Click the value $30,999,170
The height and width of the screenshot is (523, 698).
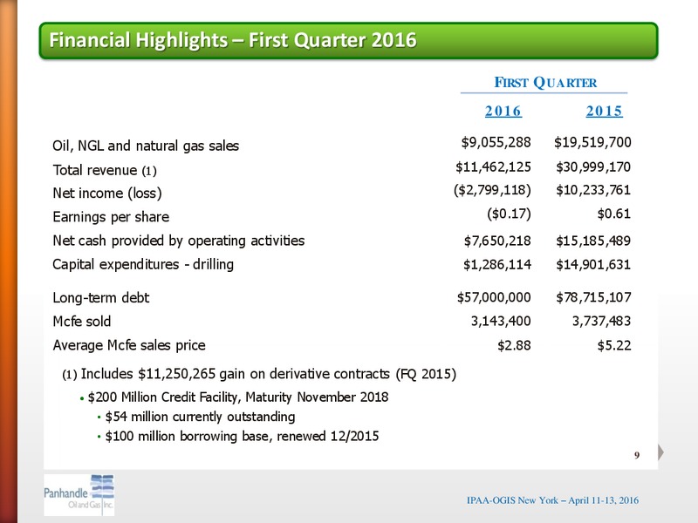click(593, 167)
